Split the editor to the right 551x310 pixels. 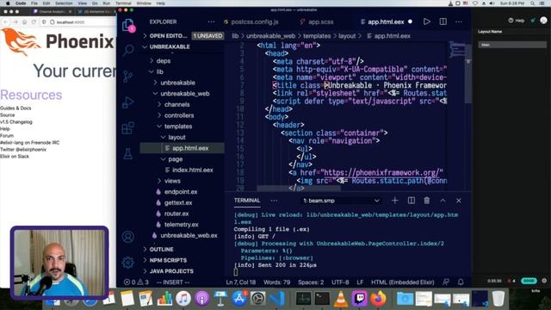pos(443,22)
